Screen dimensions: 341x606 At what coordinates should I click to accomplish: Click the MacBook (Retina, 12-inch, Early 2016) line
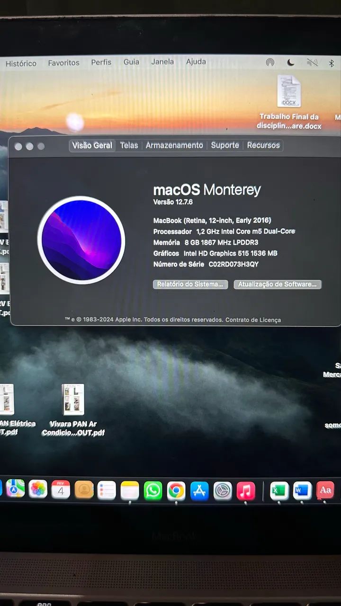point(212,220)
